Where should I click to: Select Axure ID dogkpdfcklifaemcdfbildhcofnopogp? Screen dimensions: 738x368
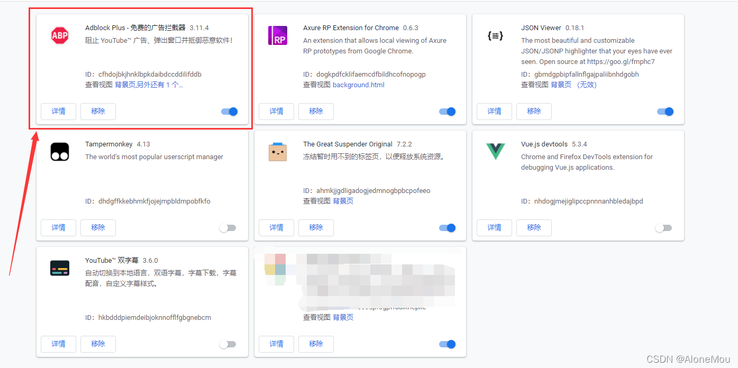pyautogui.click(x=371, y=74)
